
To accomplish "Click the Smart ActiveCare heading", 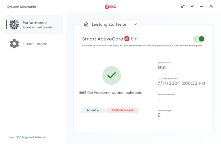I will [103, 39].
